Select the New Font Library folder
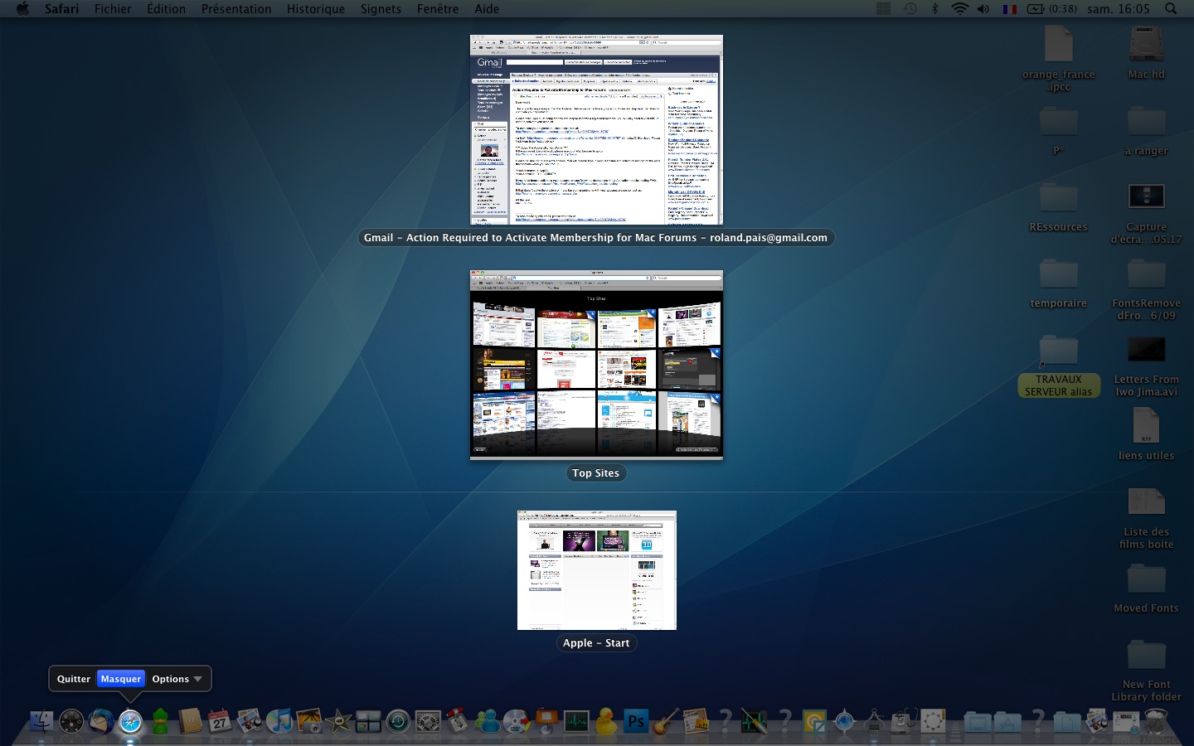The height and width of the screenshot is (746, 1194). [x=1147, y=670]
